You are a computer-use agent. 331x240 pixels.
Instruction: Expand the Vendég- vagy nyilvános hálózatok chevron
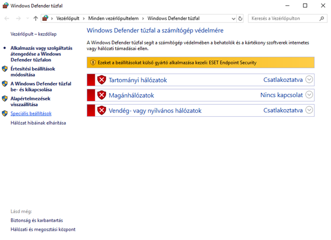(310, 111)
